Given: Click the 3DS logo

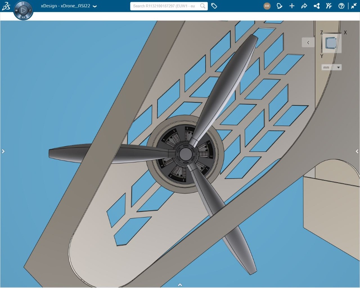Looking at the screenshot, I should 6,6.
